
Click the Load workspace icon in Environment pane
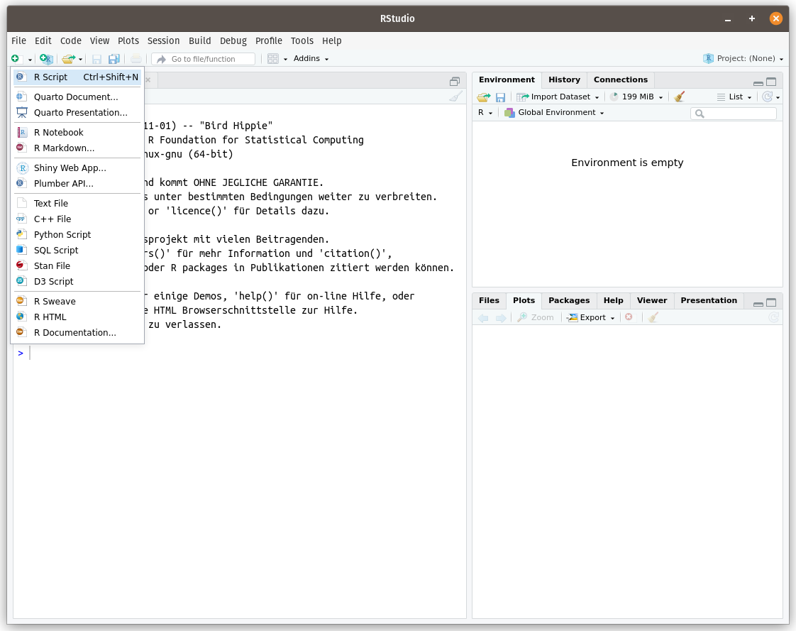point(484,97)
